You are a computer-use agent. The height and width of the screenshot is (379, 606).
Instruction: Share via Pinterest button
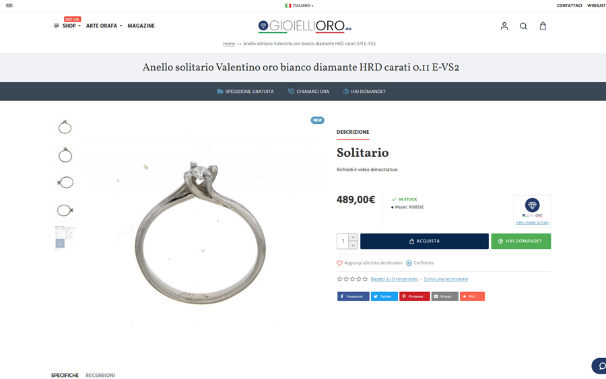coord(414,296)
